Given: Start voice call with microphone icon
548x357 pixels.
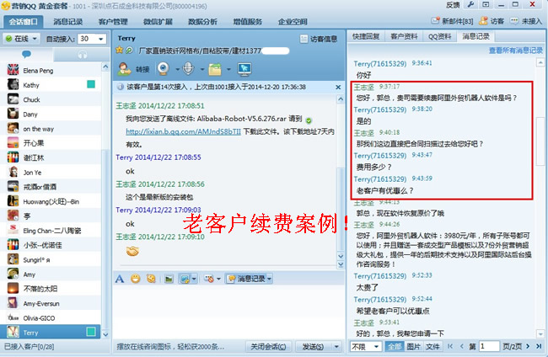Looking at the screenshot, I should [x=188, y=69].
